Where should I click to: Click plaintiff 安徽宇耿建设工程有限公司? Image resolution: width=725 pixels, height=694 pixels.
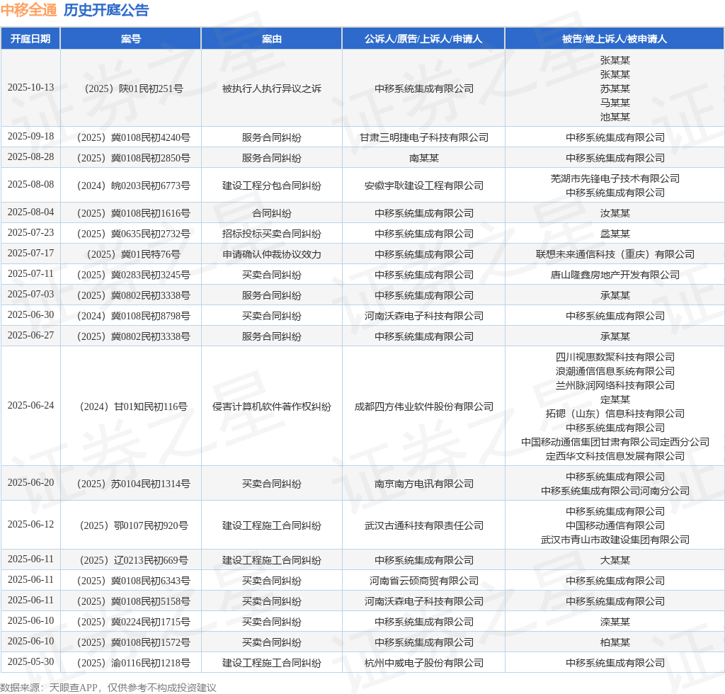(424, 186)
